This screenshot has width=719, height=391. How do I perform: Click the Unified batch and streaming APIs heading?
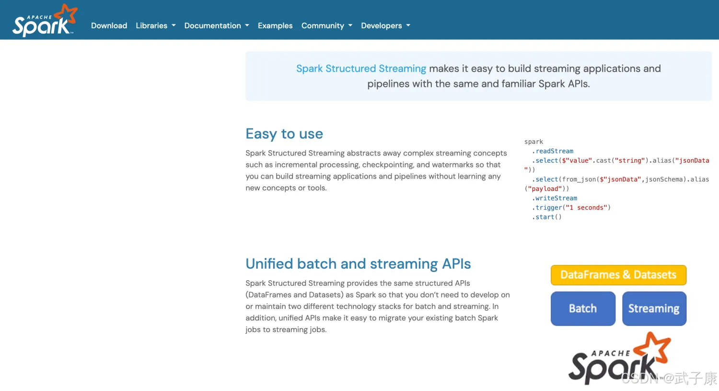pos(358,263)
